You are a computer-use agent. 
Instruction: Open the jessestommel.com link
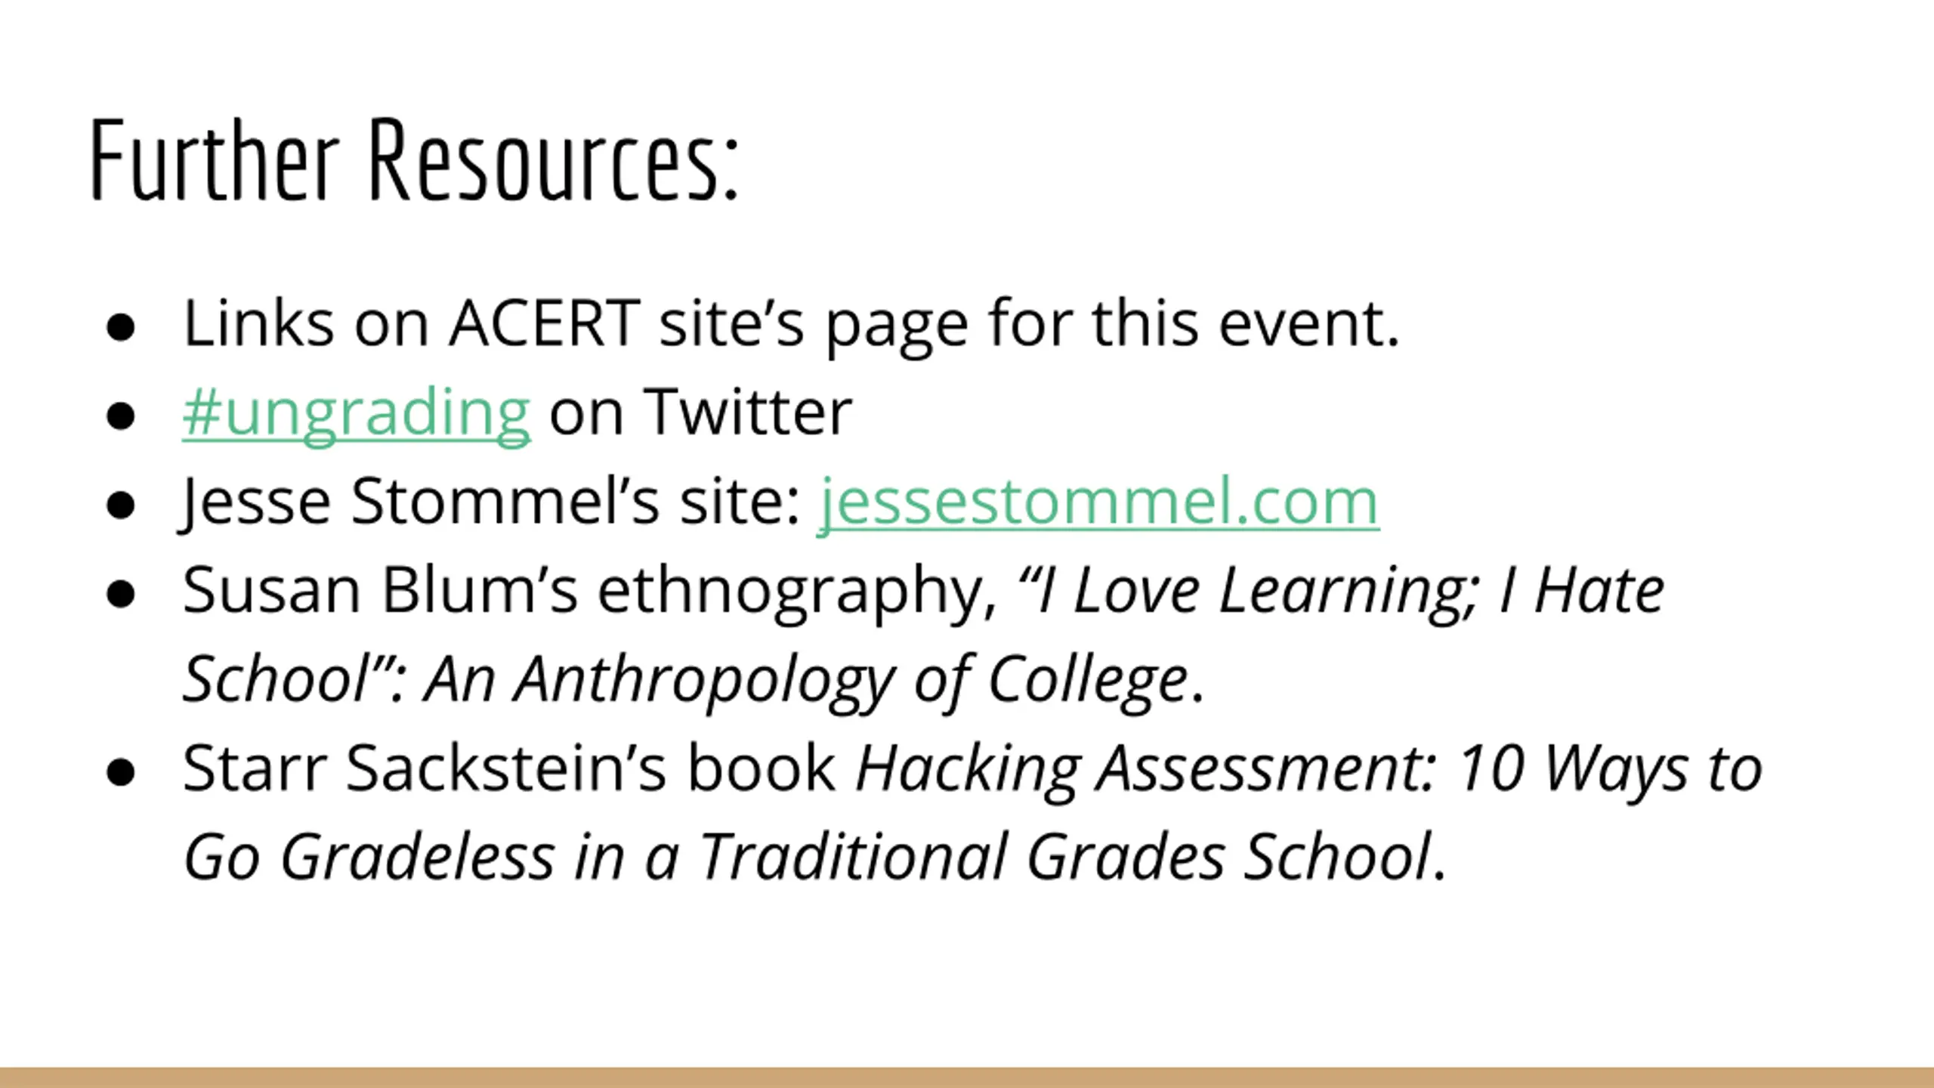point(1099,503)
